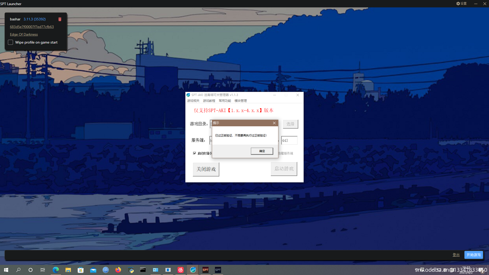Viewport: 489px width, 275px height.
Task: Click the 登出 logout link
Action: (x=456, y=255)
